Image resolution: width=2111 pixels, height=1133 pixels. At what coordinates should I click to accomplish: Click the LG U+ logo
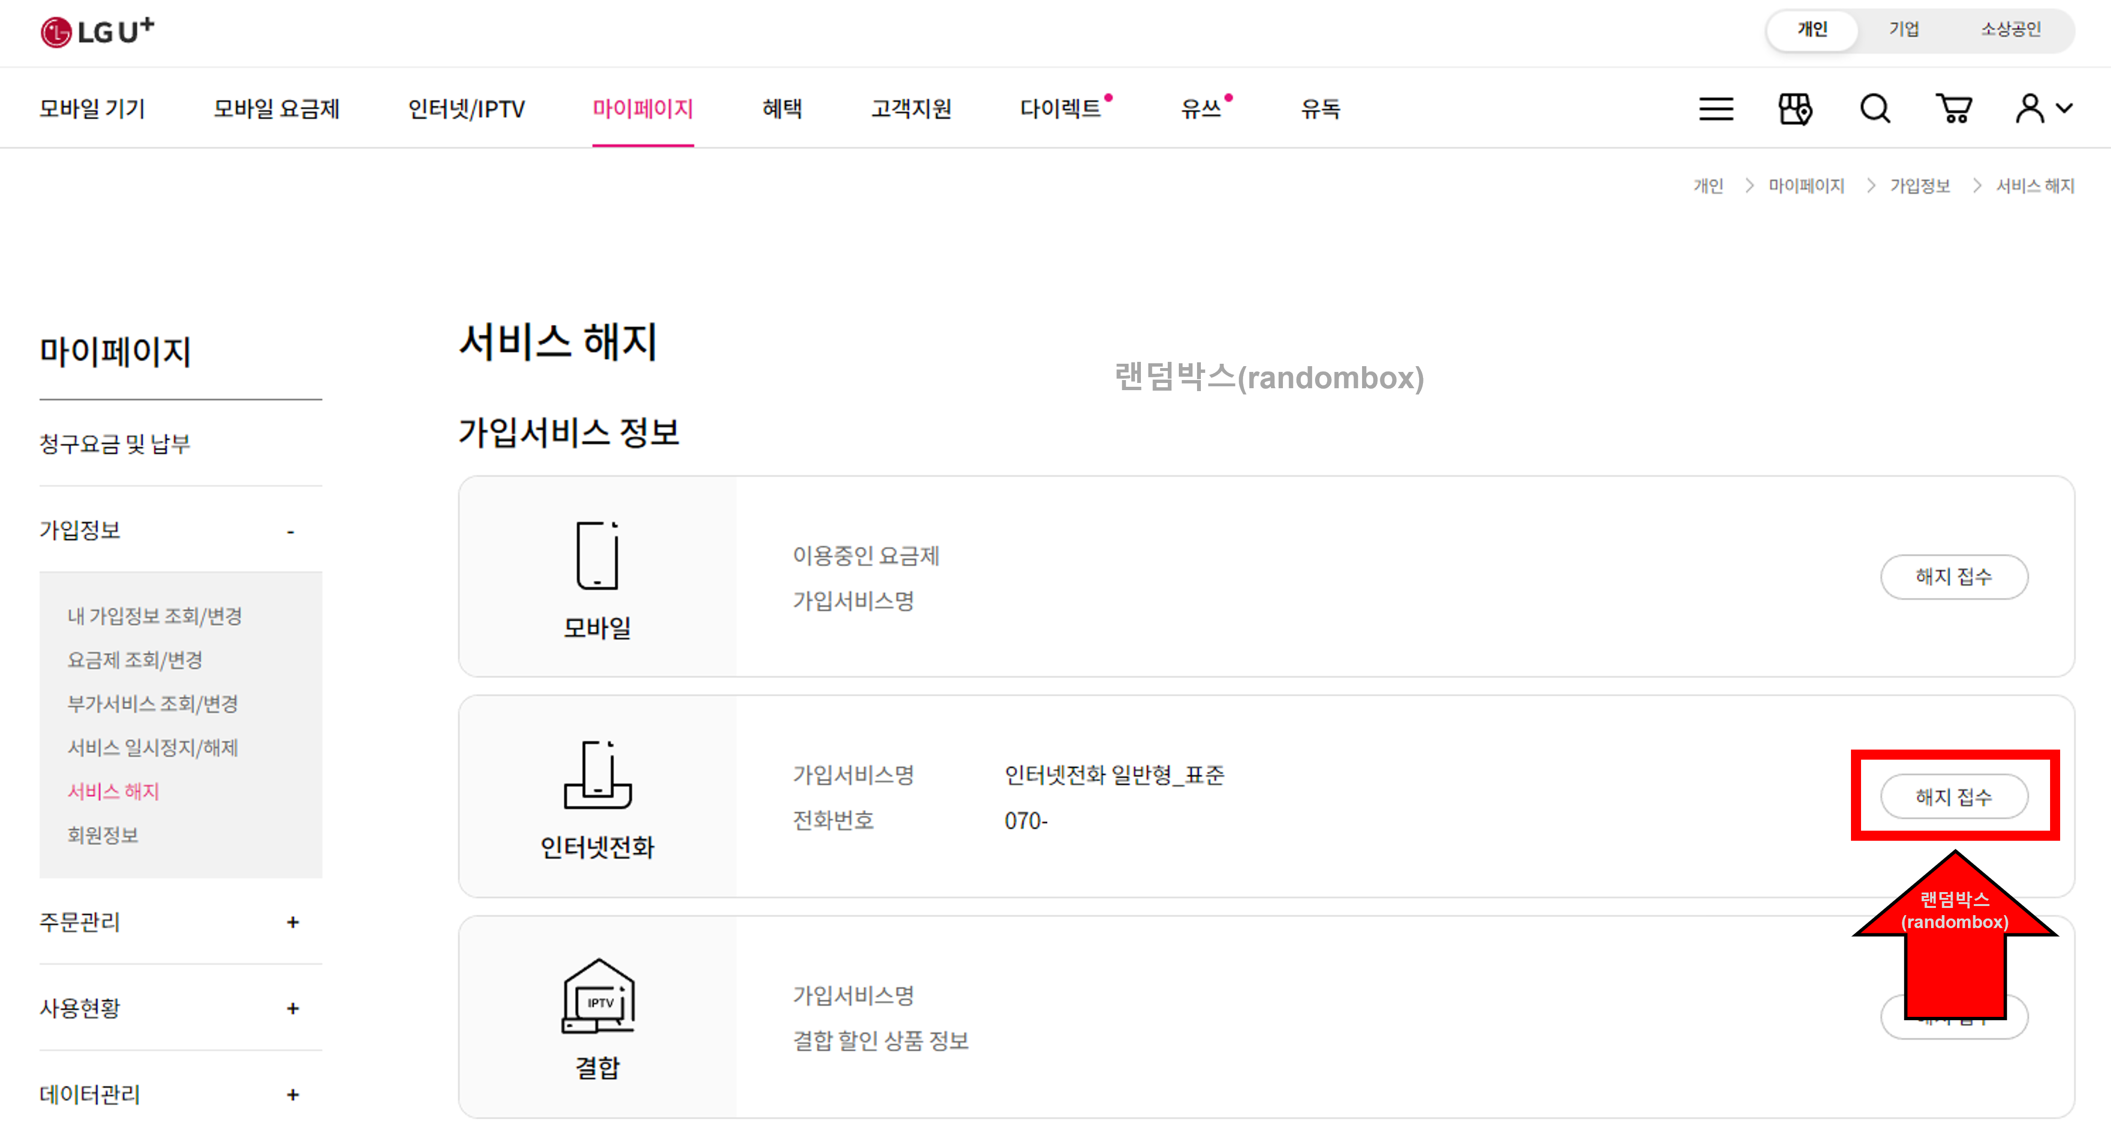[96, 31]
